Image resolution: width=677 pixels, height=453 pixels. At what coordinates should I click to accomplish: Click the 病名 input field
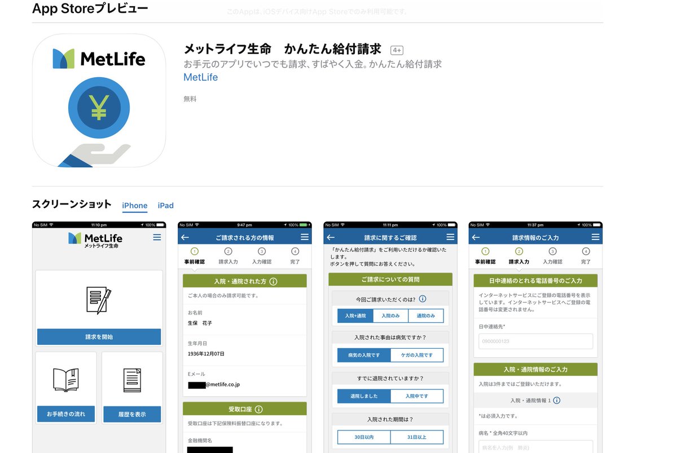[536, 447]
